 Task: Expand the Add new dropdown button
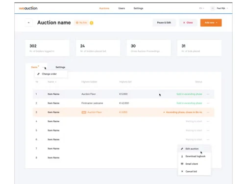click(x=211, y=23)
